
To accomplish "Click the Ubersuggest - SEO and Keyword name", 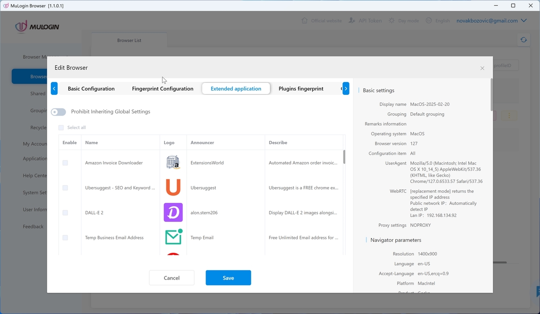I will pyautogui.click(x=120, y=188).
